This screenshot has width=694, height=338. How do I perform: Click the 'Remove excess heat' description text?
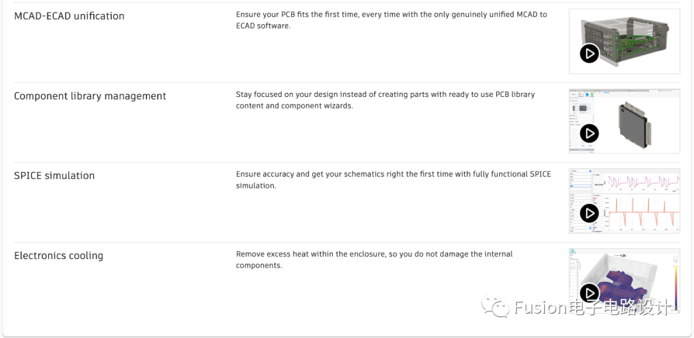point(374,260)
